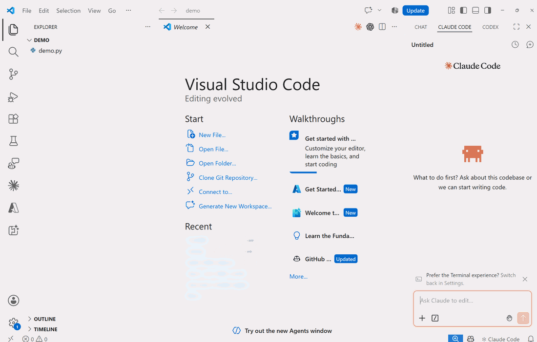Open the Go menu
Screen dimensions: 537x342
pyautogui.click(x=112, y=11)
